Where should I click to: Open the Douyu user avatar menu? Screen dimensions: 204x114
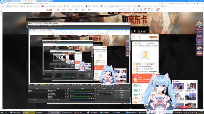tap(158, 10)
